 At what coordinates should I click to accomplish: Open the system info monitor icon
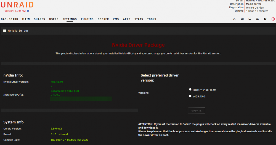[250, 19]
